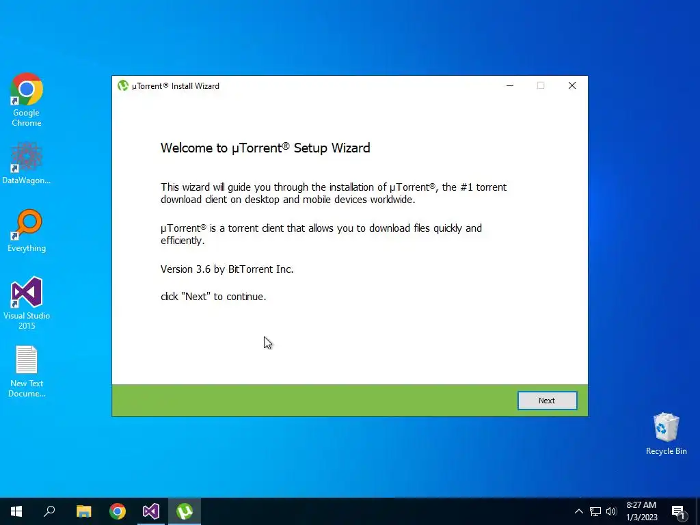Click the µTorrent logo in title bar
Screen dimensions: 700x525
pos(123,85)
